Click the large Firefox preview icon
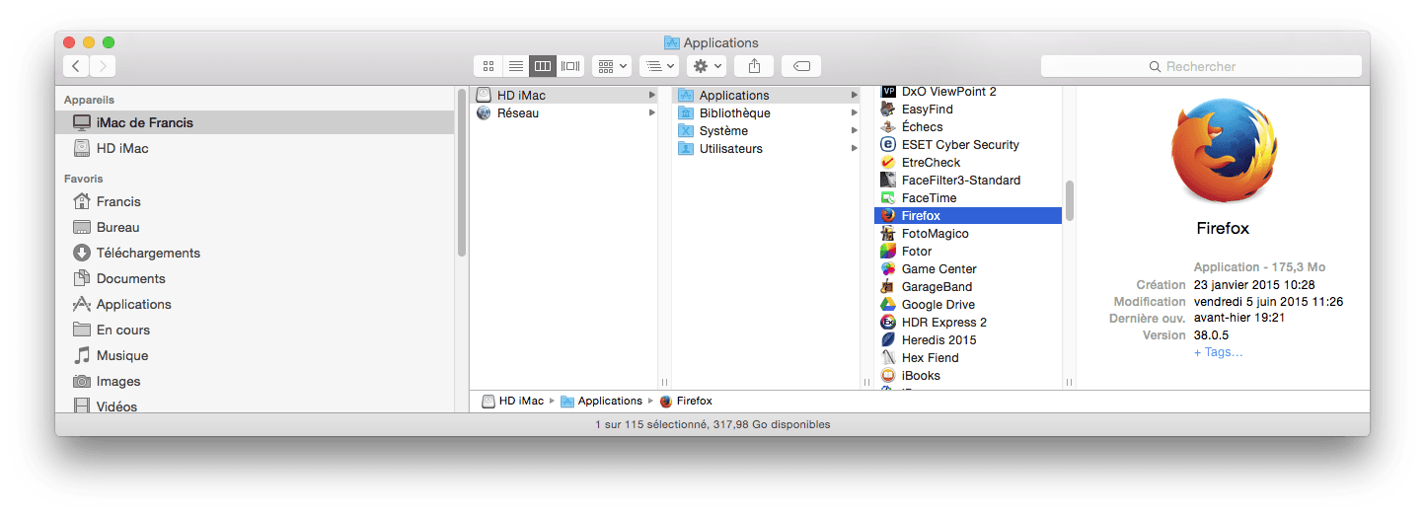Viewport: 1425px width, 515px height. [1223, 153]
